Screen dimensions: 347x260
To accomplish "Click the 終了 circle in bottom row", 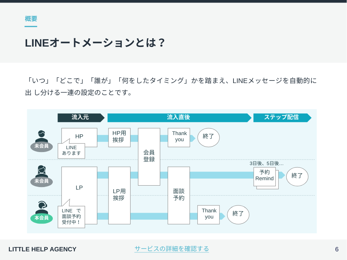I will tap(238, 214).
